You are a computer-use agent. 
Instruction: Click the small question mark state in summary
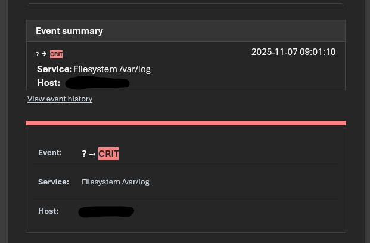[x=38, y=54]
